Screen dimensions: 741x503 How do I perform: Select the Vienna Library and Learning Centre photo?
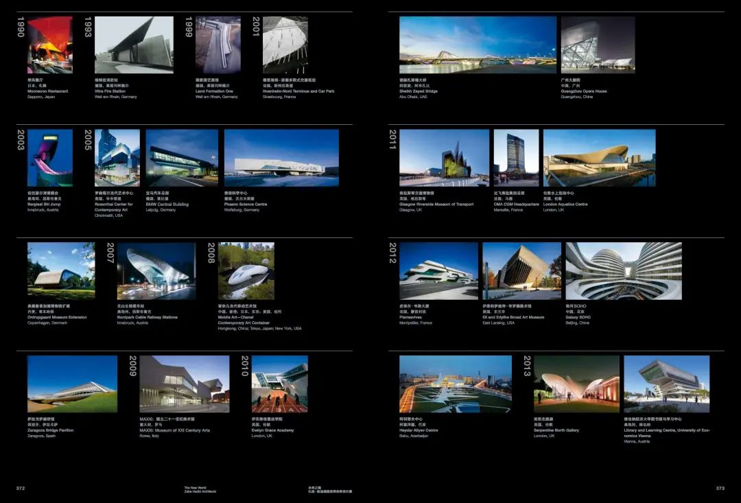[667, 384]
